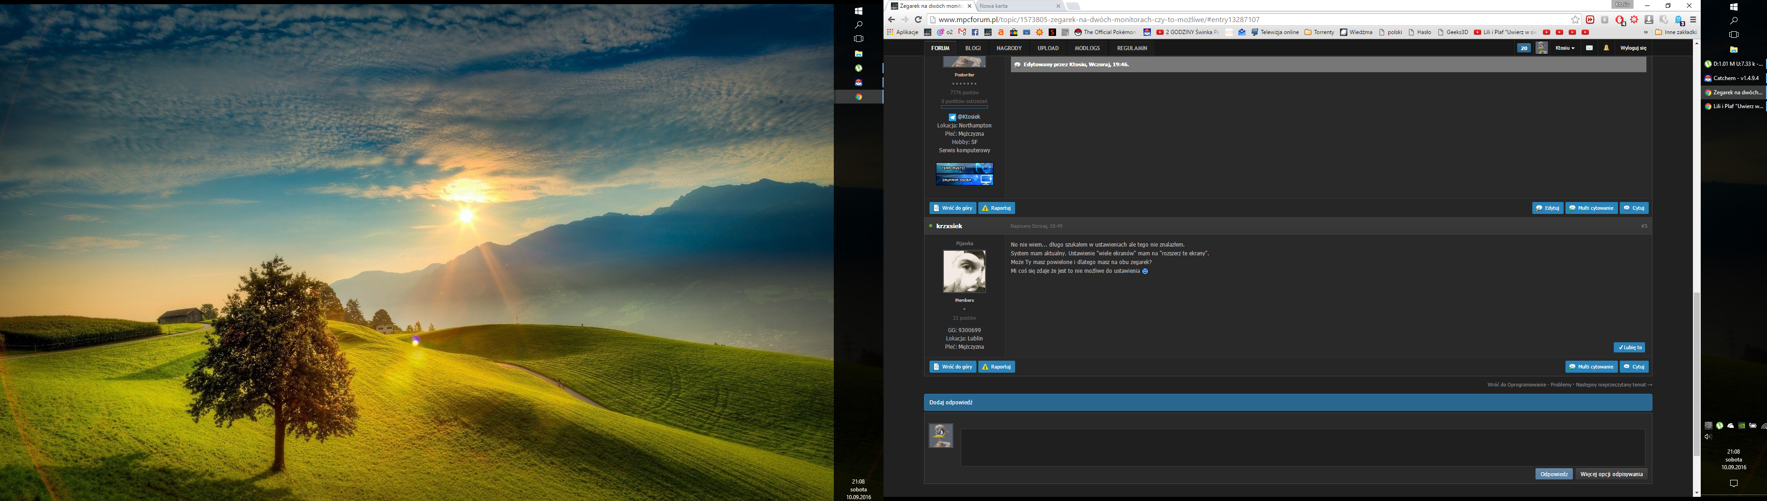Click the page vertical scrollbar thumb
The height and width of the screenshot is (501, 1767).
[1696, 374]
